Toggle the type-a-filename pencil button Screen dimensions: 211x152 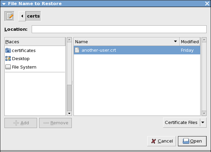tap(9, 16)
